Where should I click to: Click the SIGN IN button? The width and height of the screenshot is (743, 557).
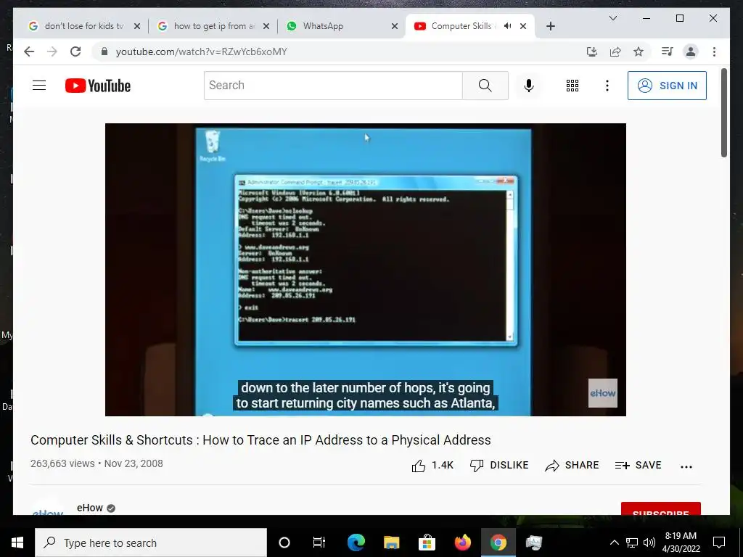[667, 86]
